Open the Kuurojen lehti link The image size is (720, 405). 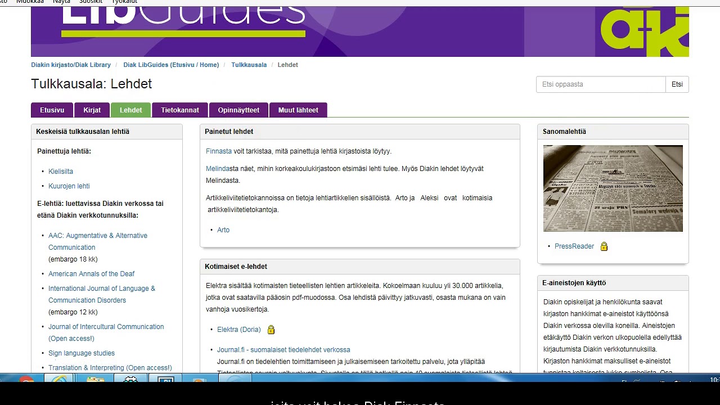click(69, 186)
